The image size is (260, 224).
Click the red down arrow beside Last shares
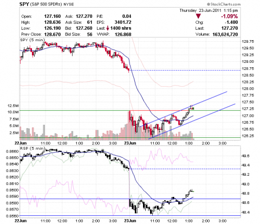pos(108,28)
